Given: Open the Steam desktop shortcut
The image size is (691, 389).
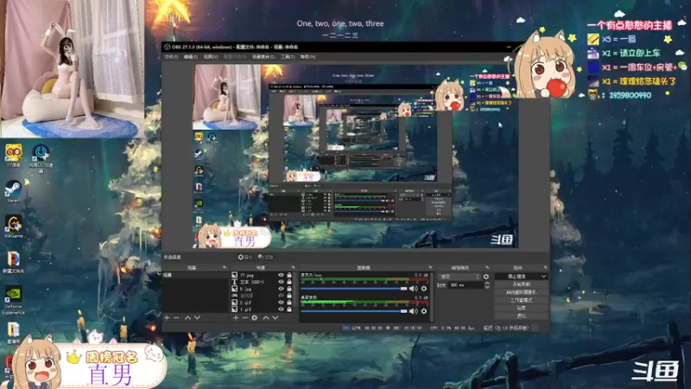Looking at the screenshot, I should [13, 192].
